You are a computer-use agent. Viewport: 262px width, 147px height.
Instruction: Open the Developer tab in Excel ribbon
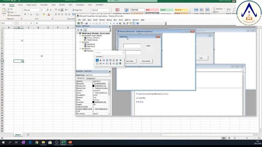tap(80, 5)
